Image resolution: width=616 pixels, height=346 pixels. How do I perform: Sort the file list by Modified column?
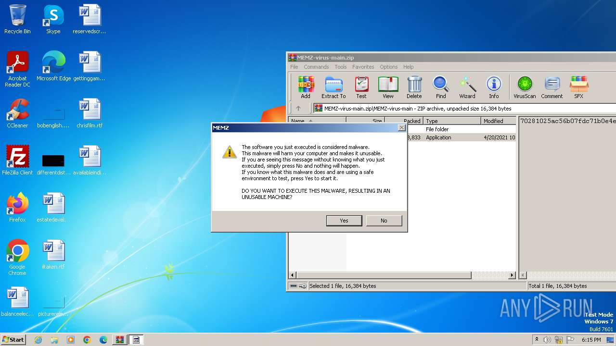tap(498, 121)
